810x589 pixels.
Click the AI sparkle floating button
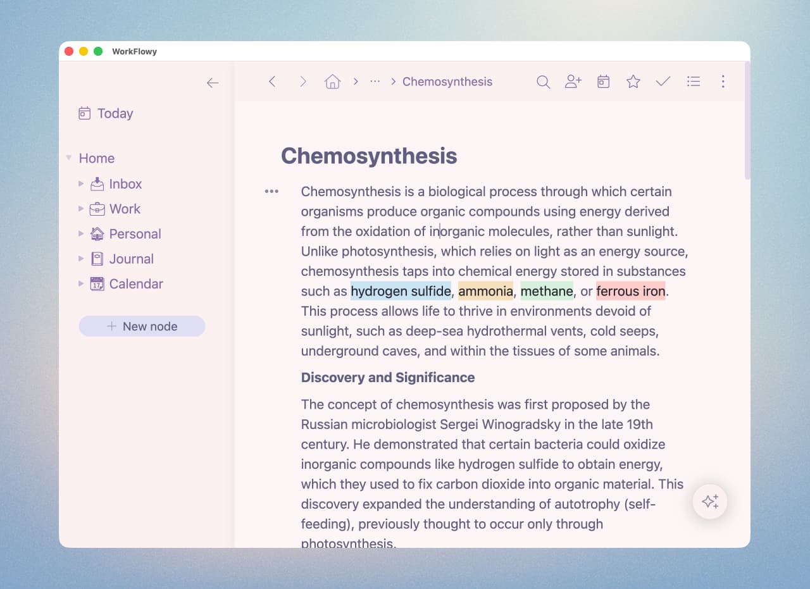710,502
